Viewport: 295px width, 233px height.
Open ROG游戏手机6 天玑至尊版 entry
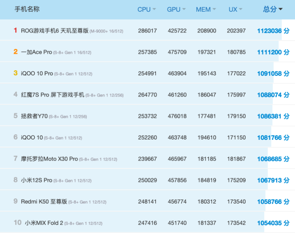click(x=55, y=30)
